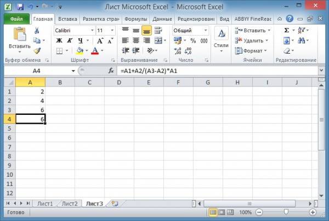Click the Save icon in quick access toolbar

point(20,7)
